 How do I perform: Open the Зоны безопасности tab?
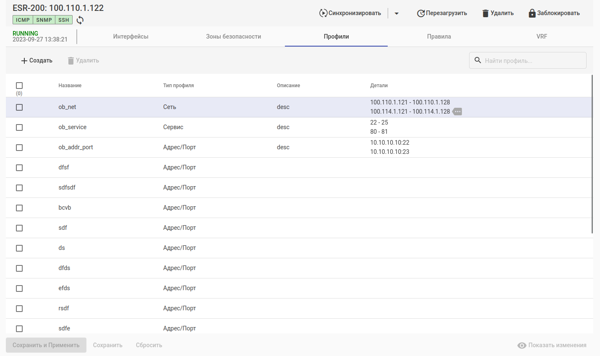pyautogui.click(x=233, y=36)
